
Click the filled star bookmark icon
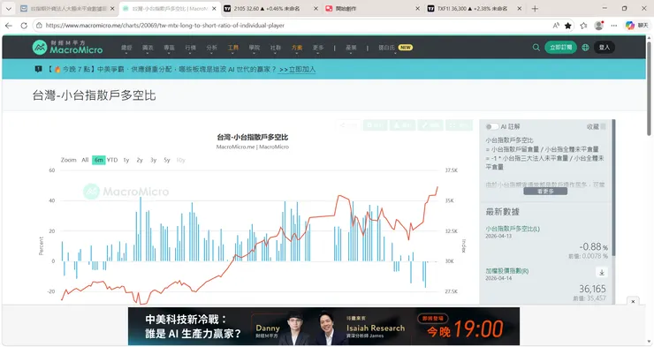(x=568, y=26)
